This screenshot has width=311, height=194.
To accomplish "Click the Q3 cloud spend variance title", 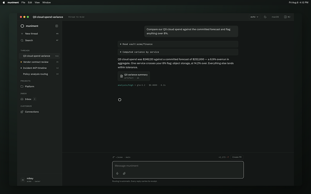I will click(48, 17).
